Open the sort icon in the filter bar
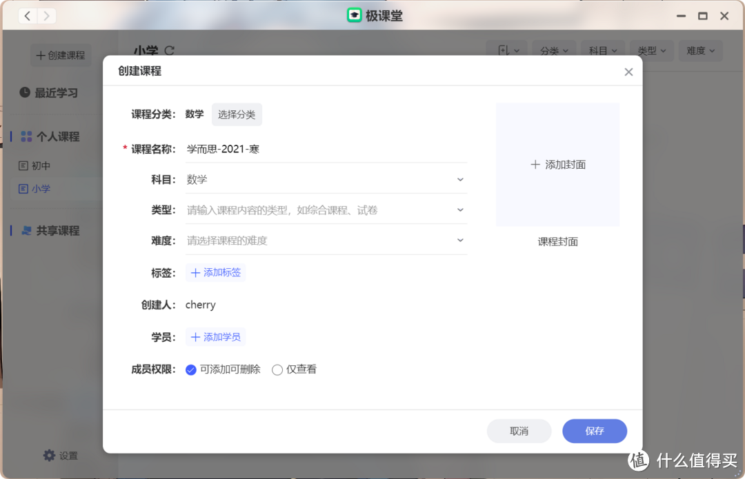 506,50
